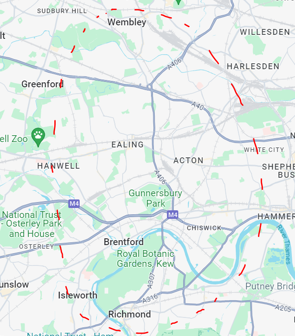Click the M4 badge near Osterley Park
Viewport: 295px width, 336px height.
click(74, 203)
